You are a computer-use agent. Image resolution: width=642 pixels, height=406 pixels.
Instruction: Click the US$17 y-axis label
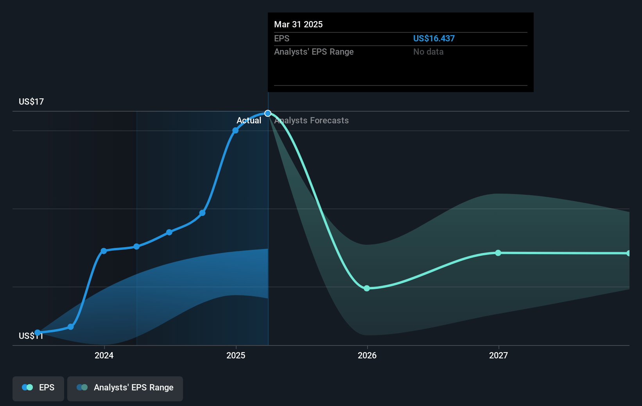tap(31, 101)
